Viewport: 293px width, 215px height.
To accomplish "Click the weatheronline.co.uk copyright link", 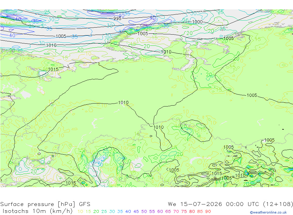I will [268, 212].
